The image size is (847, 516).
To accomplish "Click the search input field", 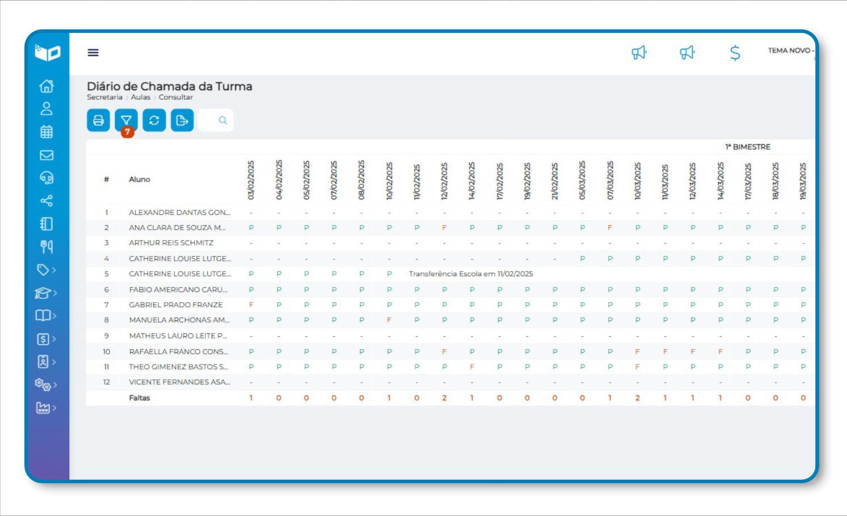I will (216, 120).
